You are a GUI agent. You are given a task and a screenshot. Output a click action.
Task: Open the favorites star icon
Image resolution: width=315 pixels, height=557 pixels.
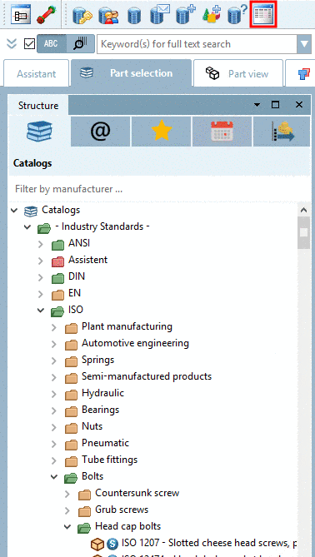coord(162,132)
